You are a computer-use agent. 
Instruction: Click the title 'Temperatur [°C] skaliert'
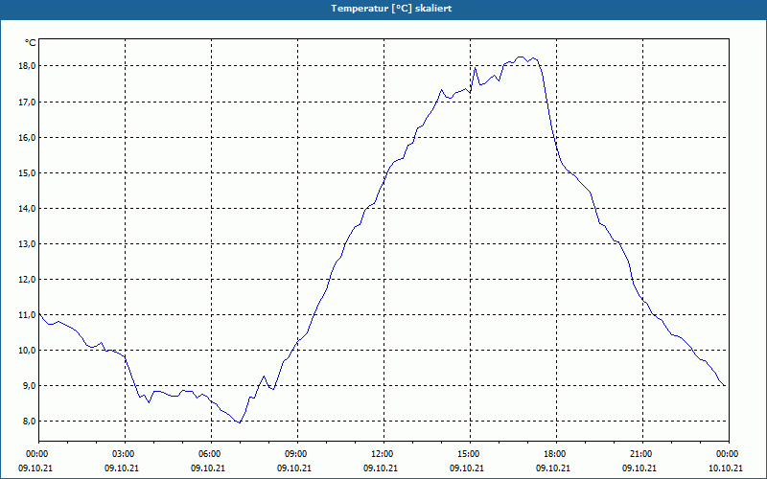point(391,9)
